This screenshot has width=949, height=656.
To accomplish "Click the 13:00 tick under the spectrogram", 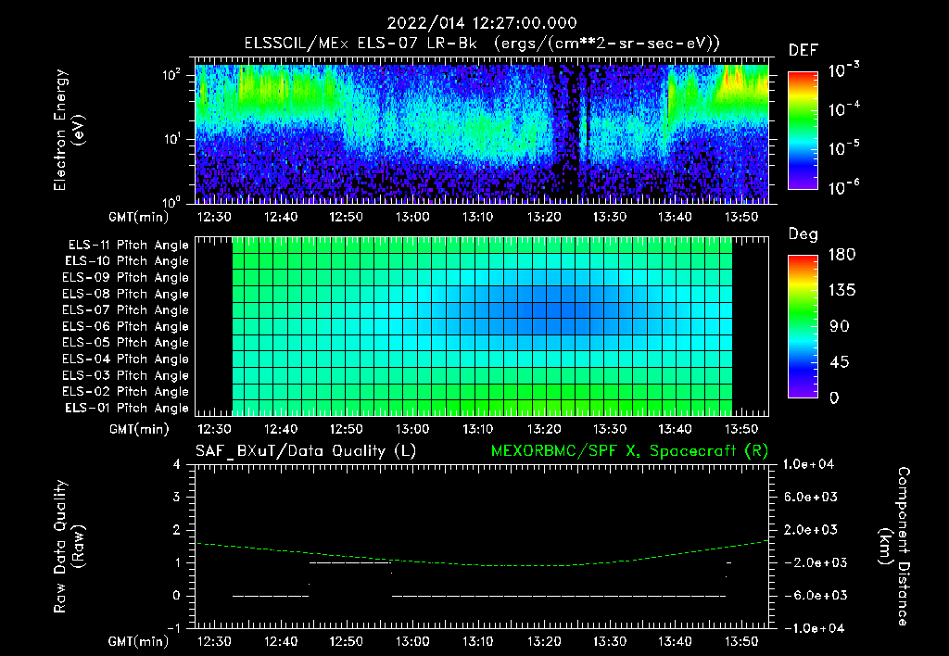I will coord(412,217).
